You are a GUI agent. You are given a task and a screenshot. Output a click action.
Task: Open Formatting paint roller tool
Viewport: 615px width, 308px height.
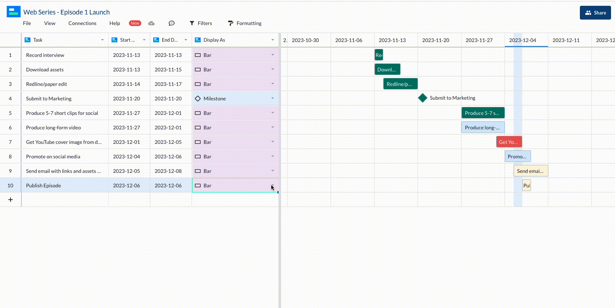[230, 23]
